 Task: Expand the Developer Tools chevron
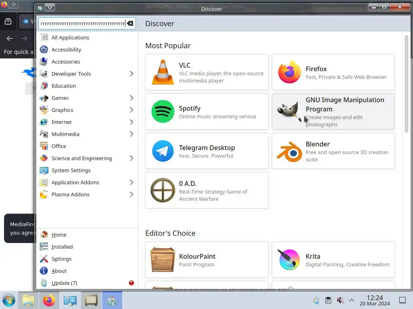pos(131,74)
